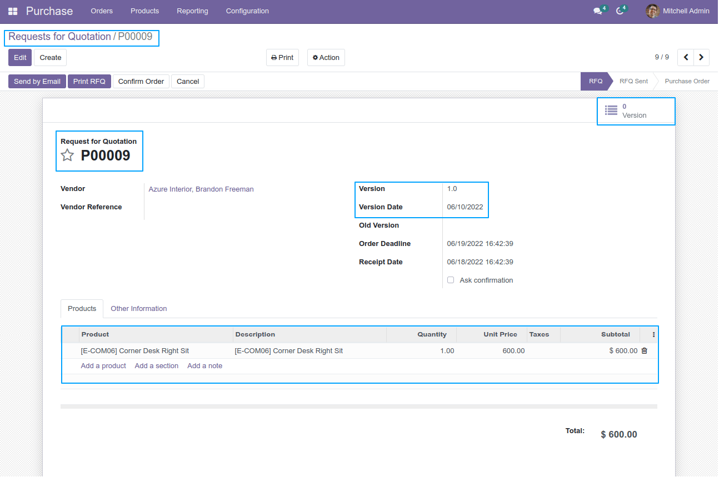Go to the next record arrow
Image resolution: width=719 pixels, height=502 pixels.
point(701,57)
